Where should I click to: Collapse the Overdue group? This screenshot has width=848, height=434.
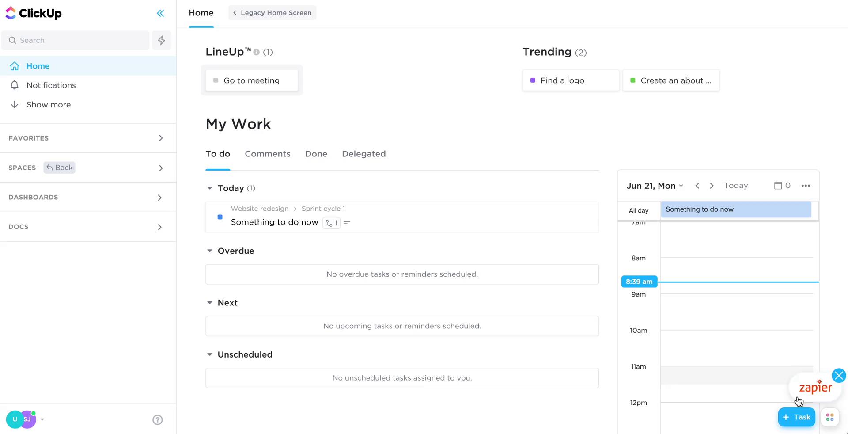210,251
